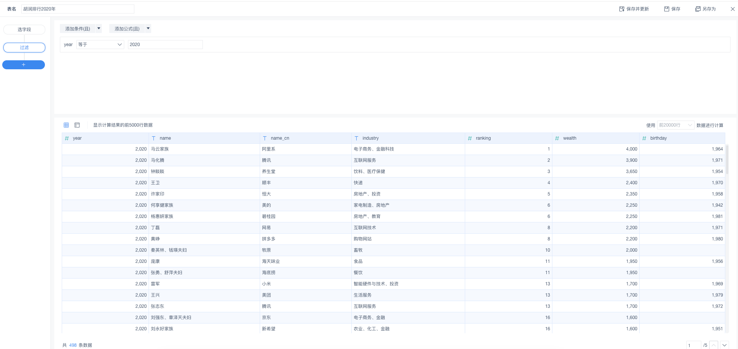Click the 添加公式(且) button
This screenshot has width=738, height=349.
[127, 29]
